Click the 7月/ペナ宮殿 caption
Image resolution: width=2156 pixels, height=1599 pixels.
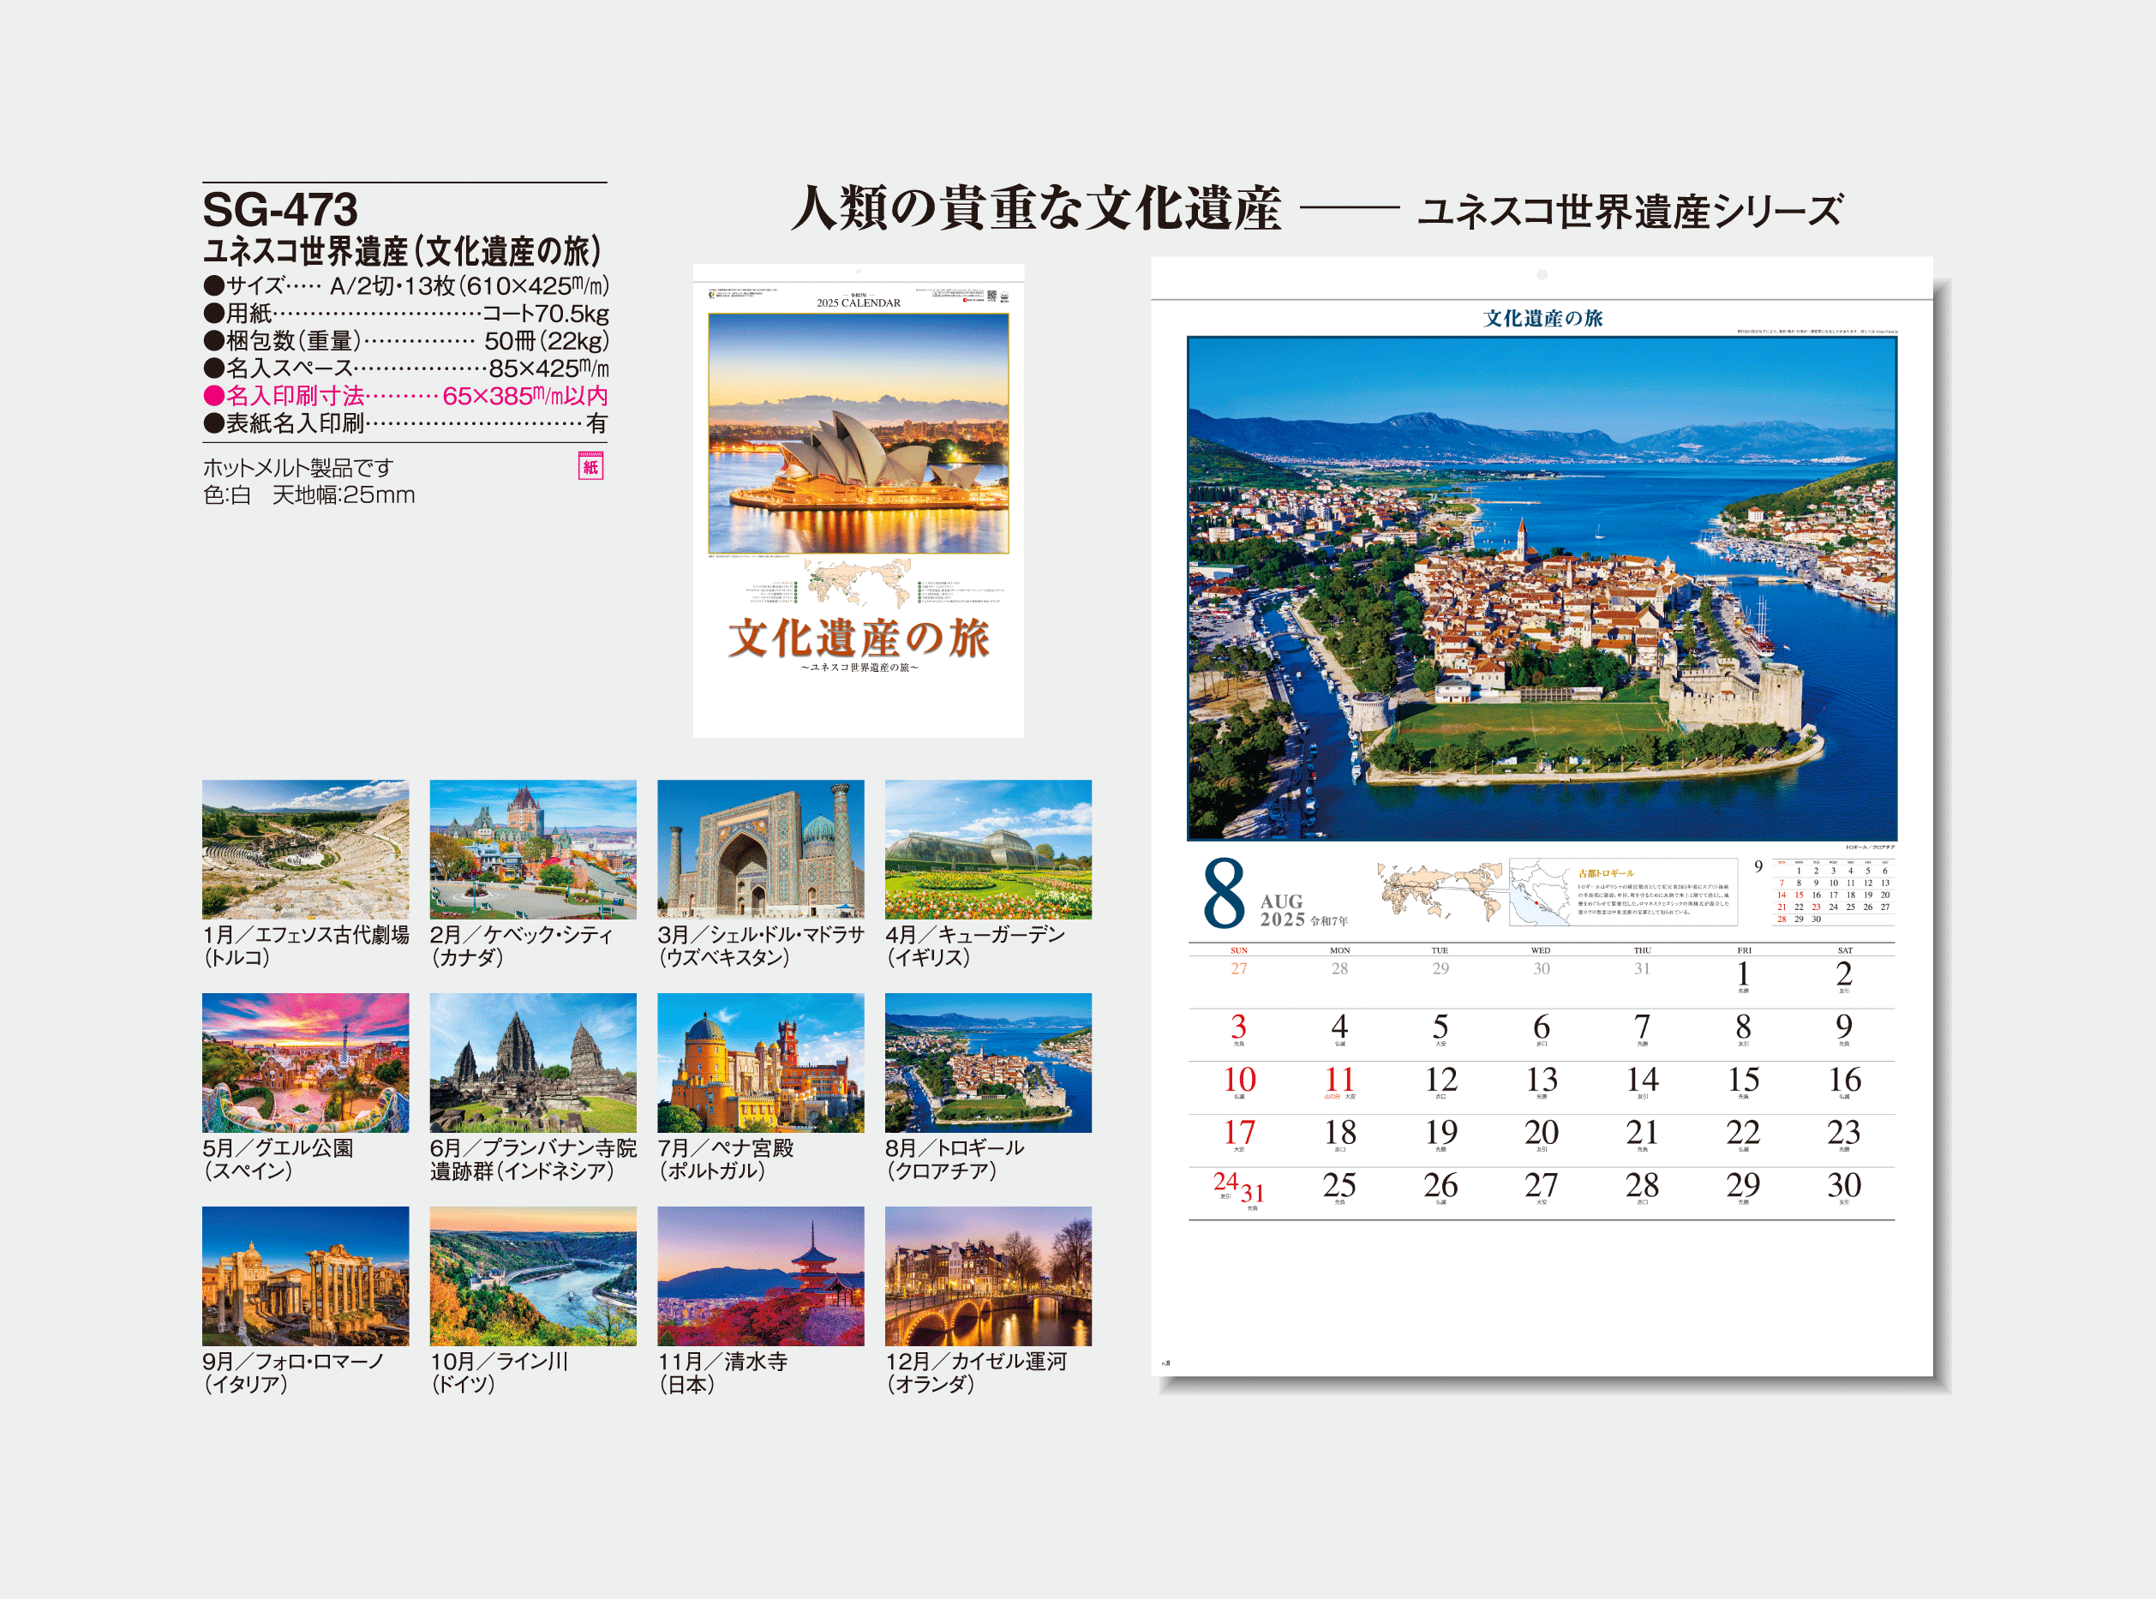pyautogui.click(x=726, y=1159)
